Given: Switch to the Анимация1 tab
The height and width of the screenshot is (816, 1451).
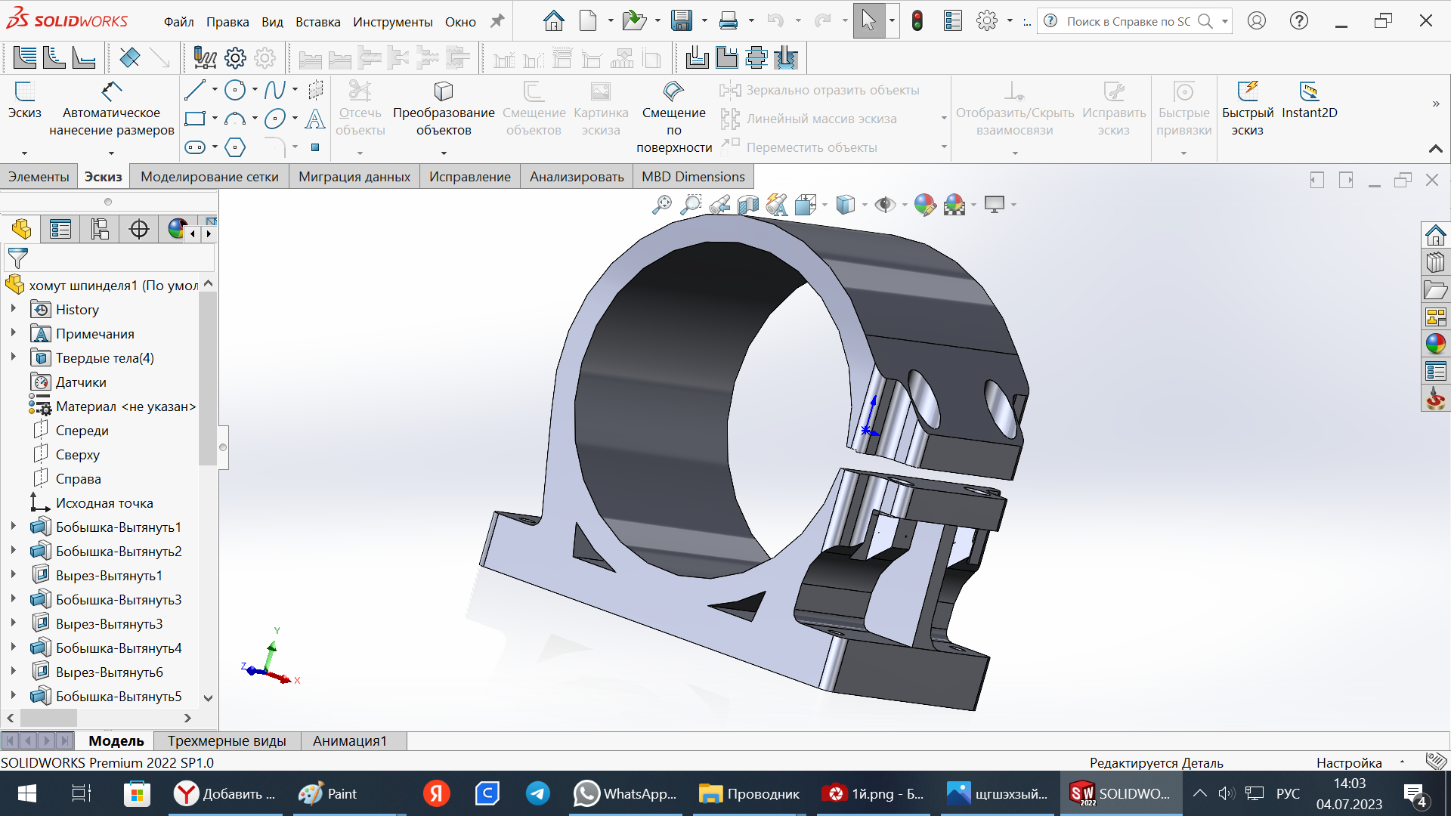Looking at the screenshot, I should click(351, 741).
